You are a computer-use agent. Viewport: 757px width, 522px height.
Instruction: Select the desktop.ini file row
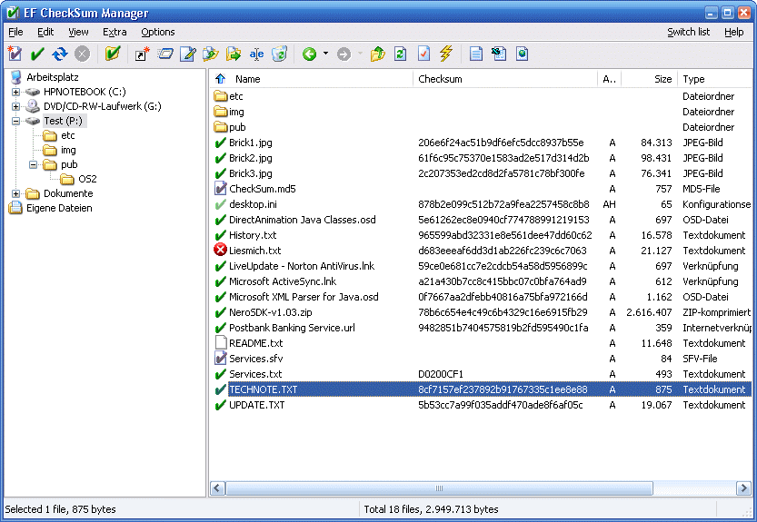(481, 204)
